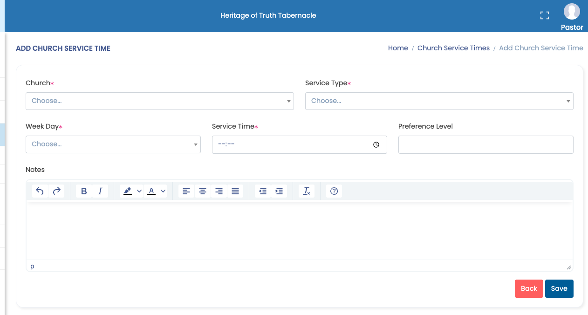Clear formatting in Notes editor
Image resolution: width=588 pixels, height=315 pixels.
click(307, 191)
